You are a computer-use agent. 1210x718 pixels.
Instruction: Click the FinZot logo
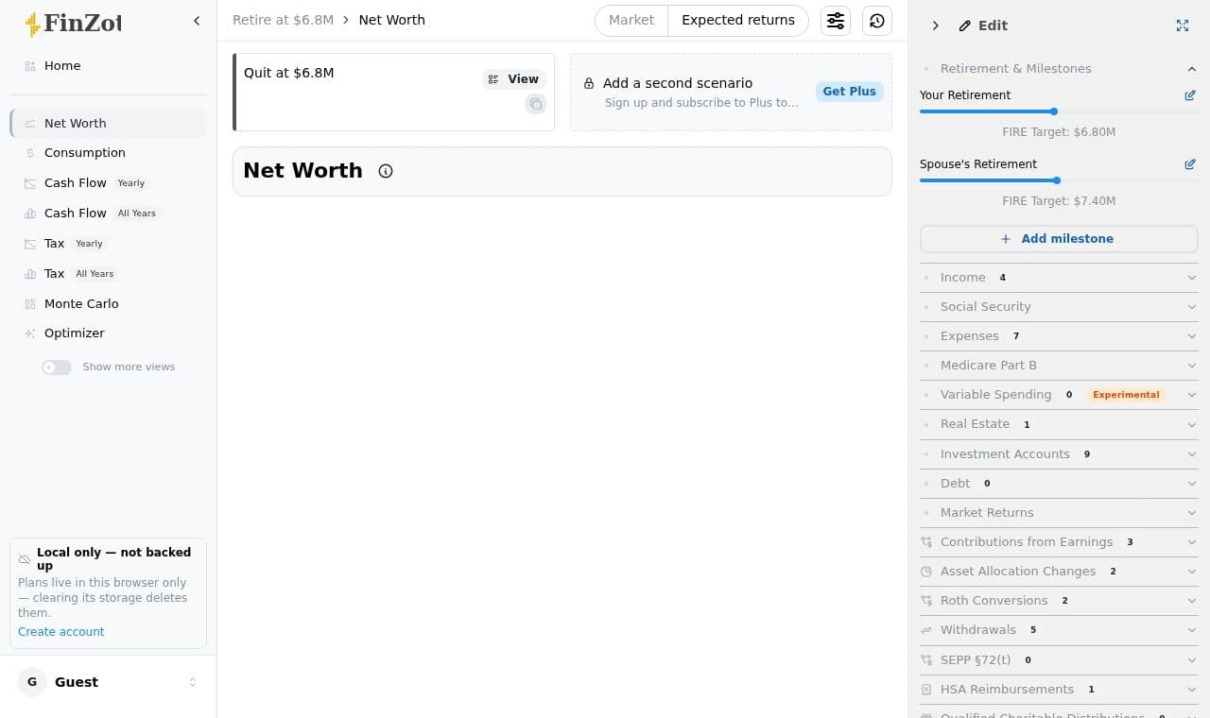74,23
